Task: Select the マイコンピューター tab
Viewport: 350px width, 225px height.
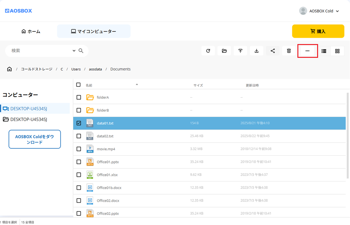Action: (x=94, y=31)
